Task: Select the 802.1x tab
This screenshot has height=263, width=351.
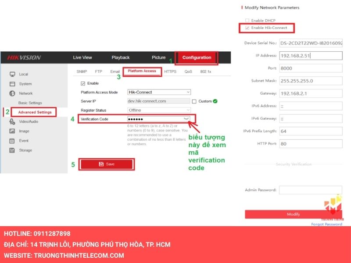Action: point(205,71)
